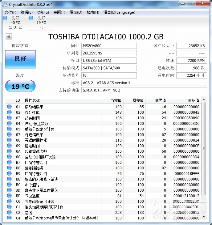
Task: Click the status orb for 09 通电时间
Action: pyautogui.click(x=9, y=146)
